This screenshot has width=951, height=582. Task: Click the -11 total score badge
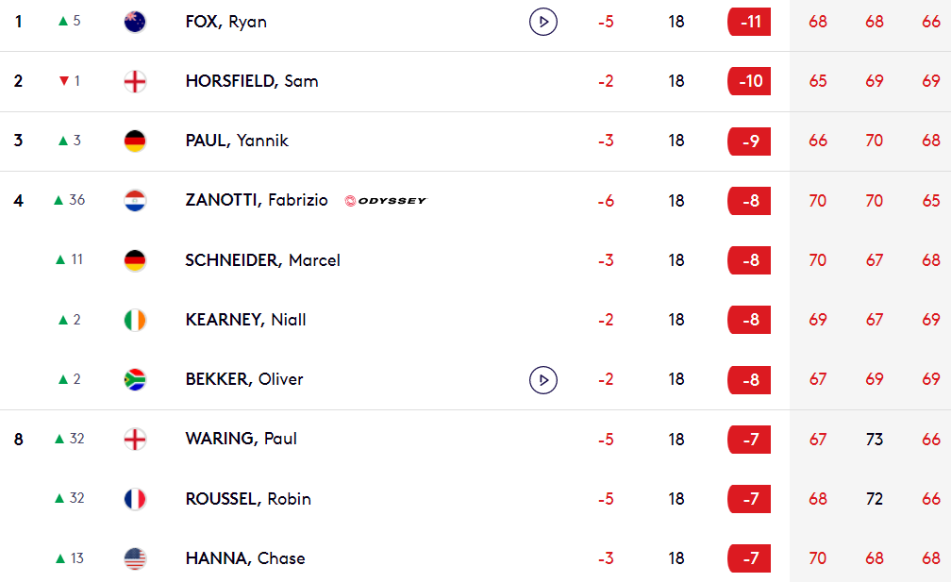[x=749, y=22]
